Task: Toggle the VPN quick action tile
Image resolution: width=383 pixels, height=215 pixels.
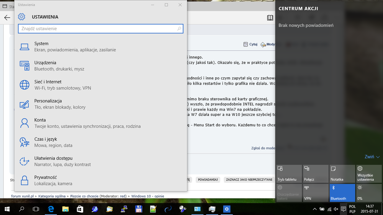Action: tap(316, 193)
